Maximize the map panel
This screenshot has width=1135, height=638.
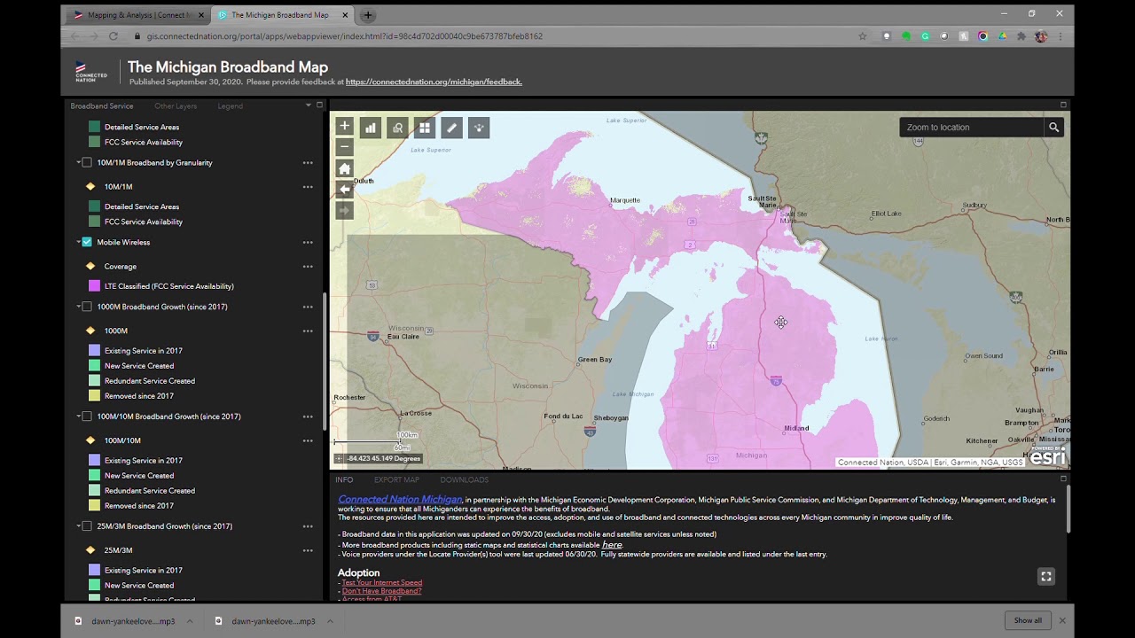tap(1063, 105)
